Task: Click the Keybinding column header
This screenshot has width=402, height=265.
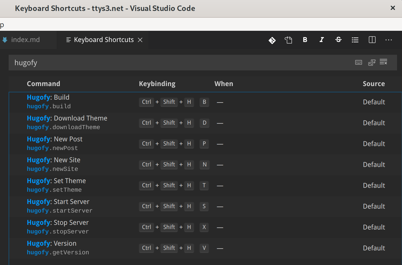Action: pos(157,84)
